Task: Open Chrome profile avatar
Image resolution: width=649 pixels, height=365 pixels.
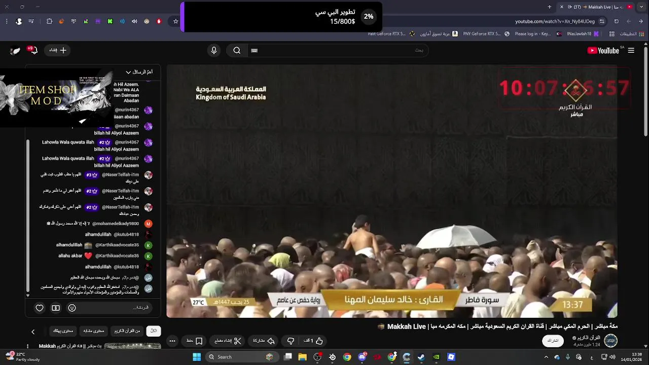Action: [19, 21]
